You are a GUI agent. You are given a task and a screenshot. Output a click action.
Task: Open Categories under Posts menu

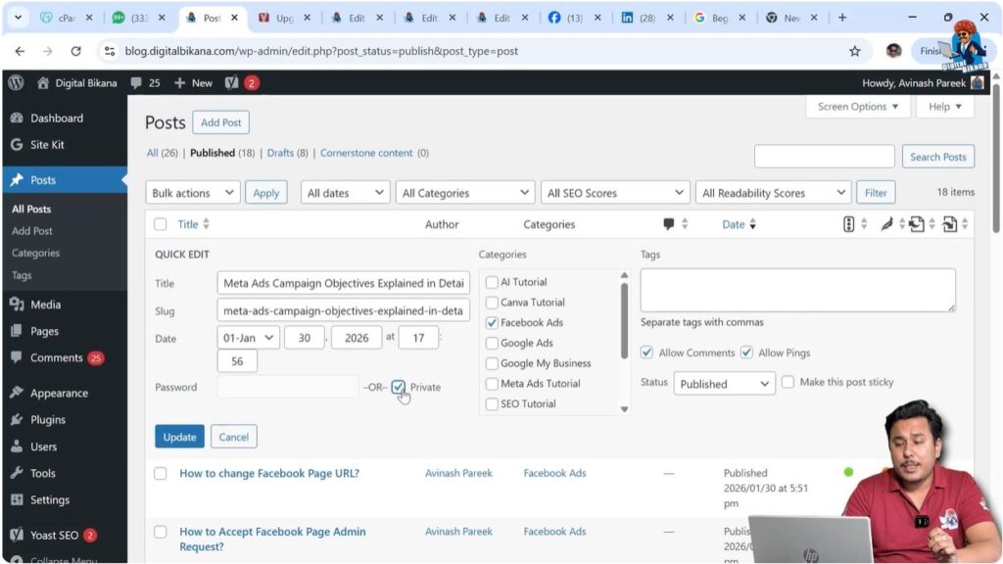[x=35, y=253]
